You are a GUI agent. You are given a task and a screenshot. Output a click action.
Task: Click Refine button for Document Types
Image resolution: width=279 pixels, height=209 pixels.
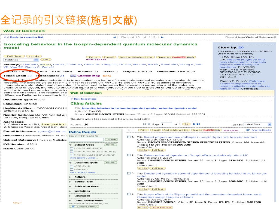(110, 162)
